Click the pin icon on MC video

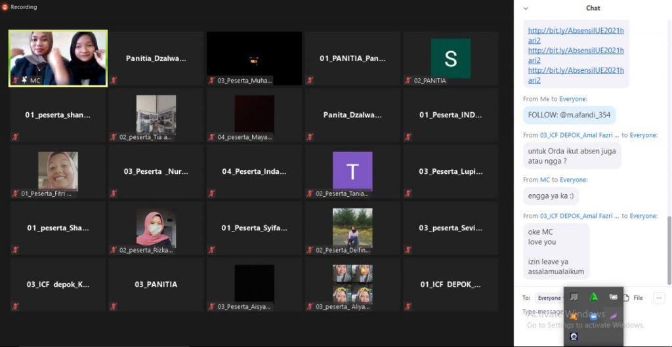pos(24,80)
